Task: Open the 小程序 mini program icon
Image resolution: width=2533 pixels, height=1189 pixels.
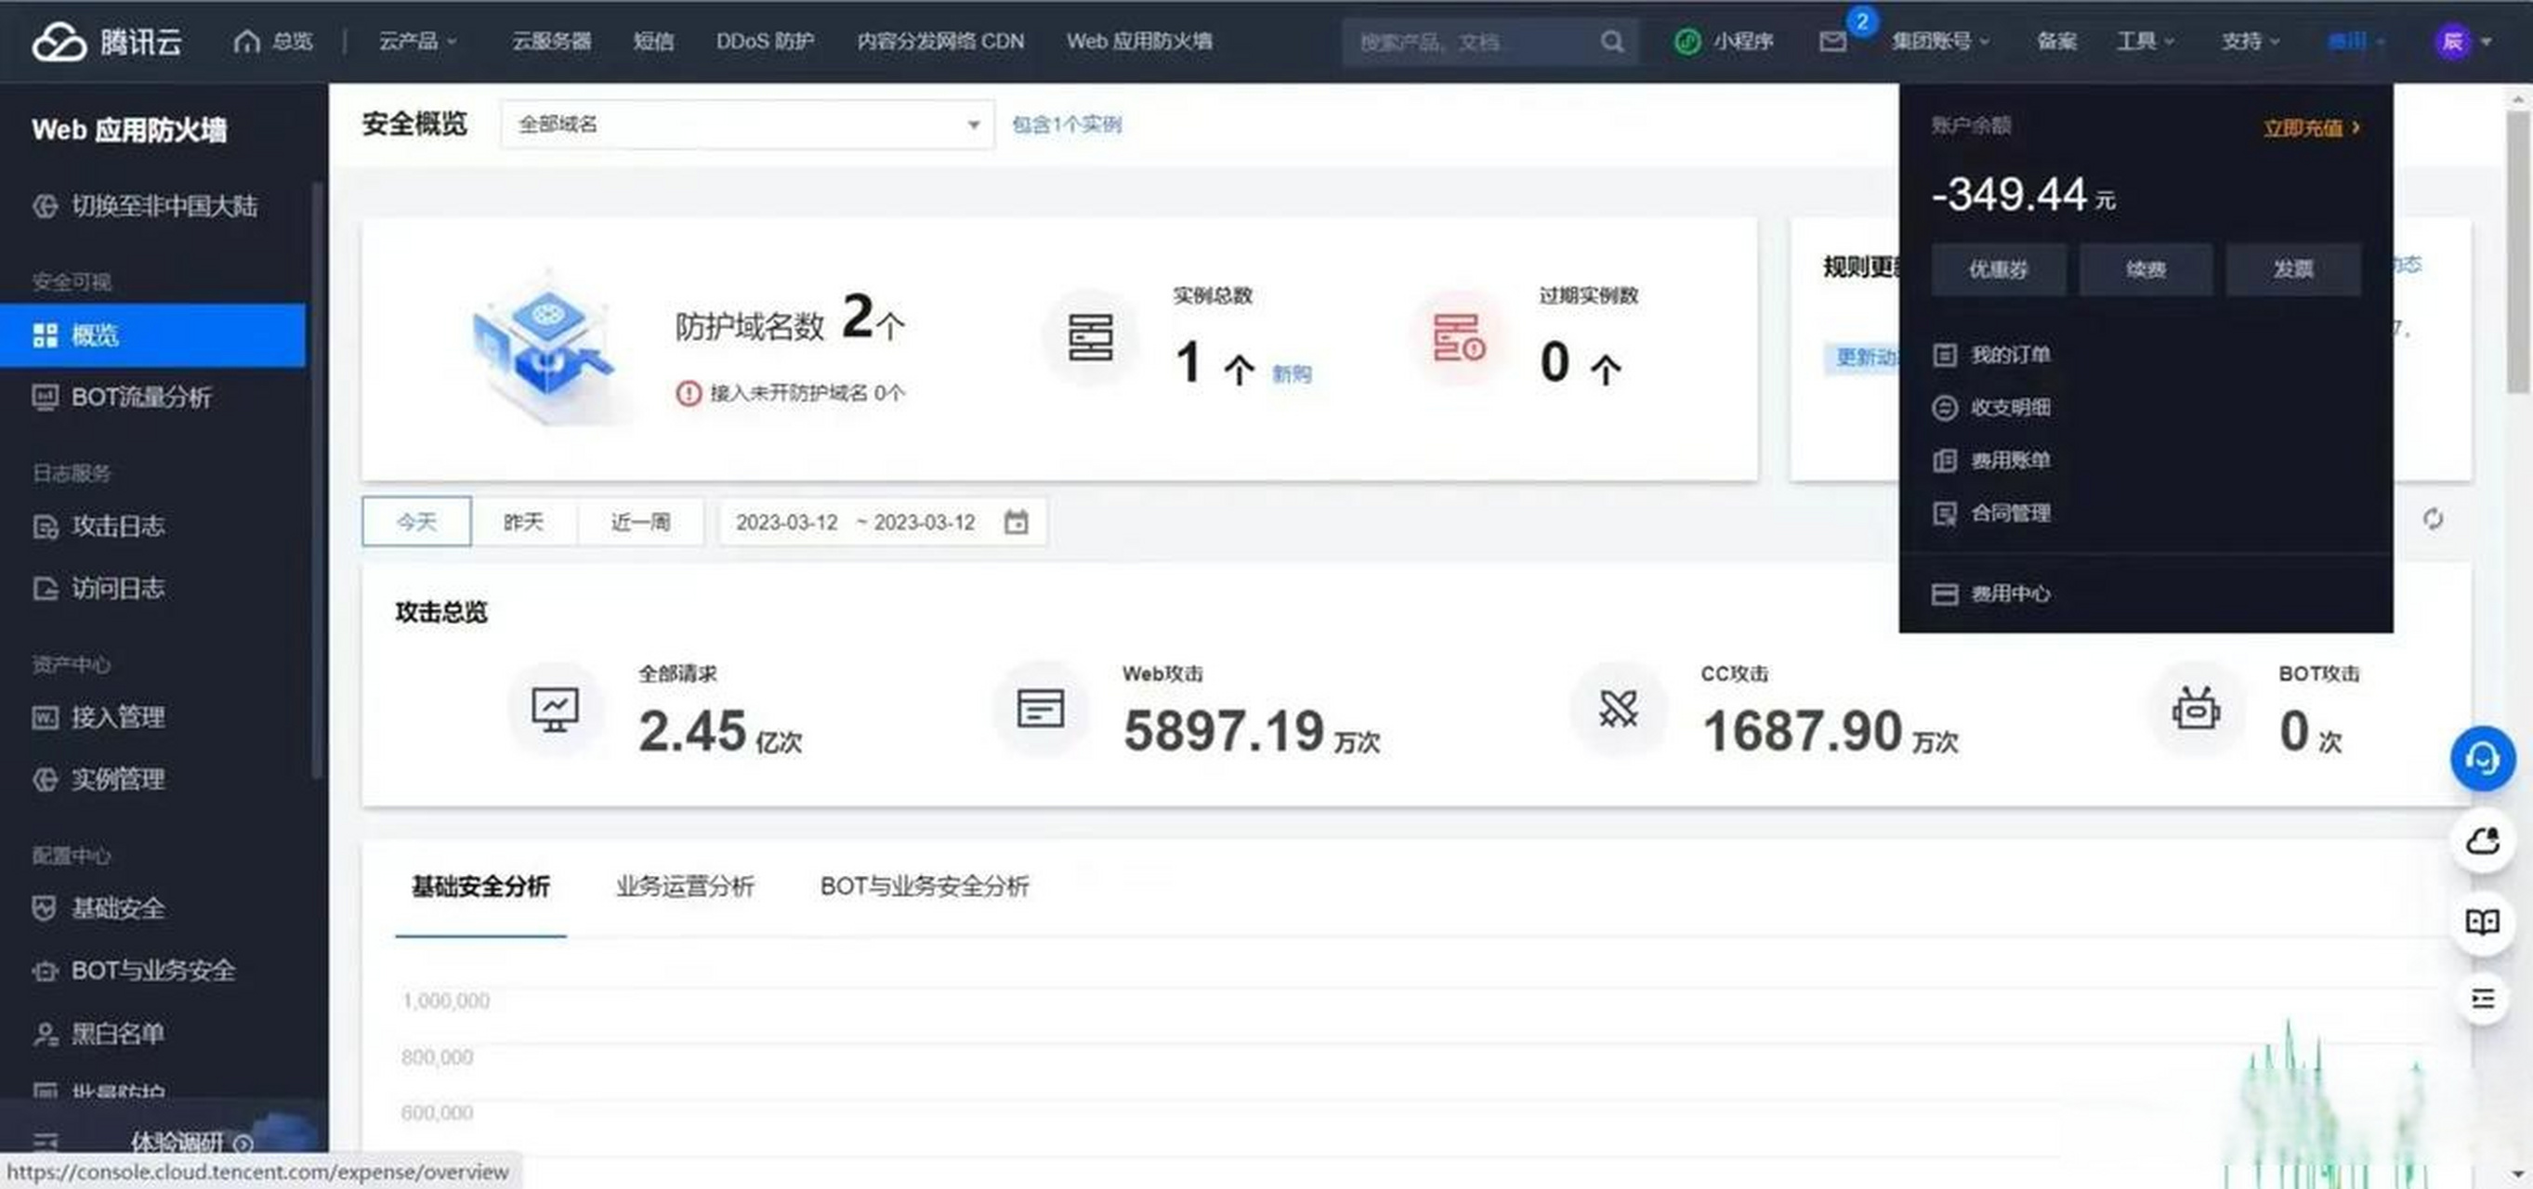Action: point(1687,41)
